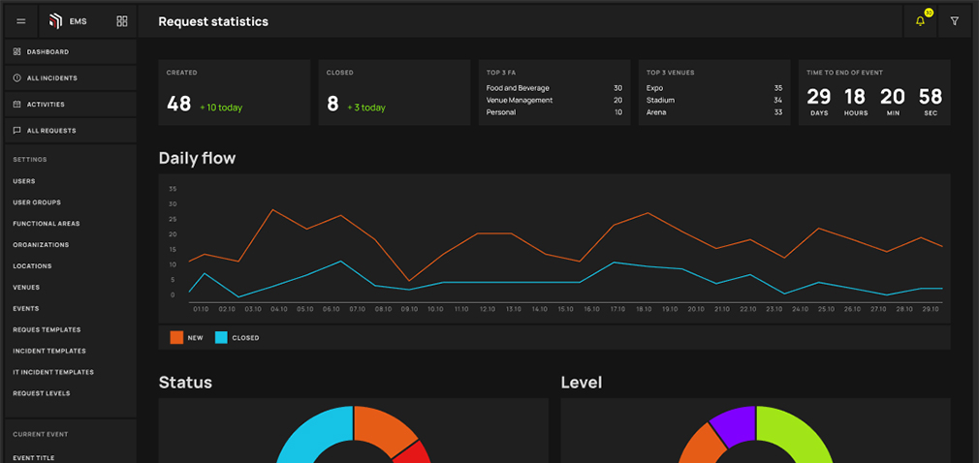Open Users settings
The width and height of the screenshot is (979, 463).
click(x=24, y=181)
